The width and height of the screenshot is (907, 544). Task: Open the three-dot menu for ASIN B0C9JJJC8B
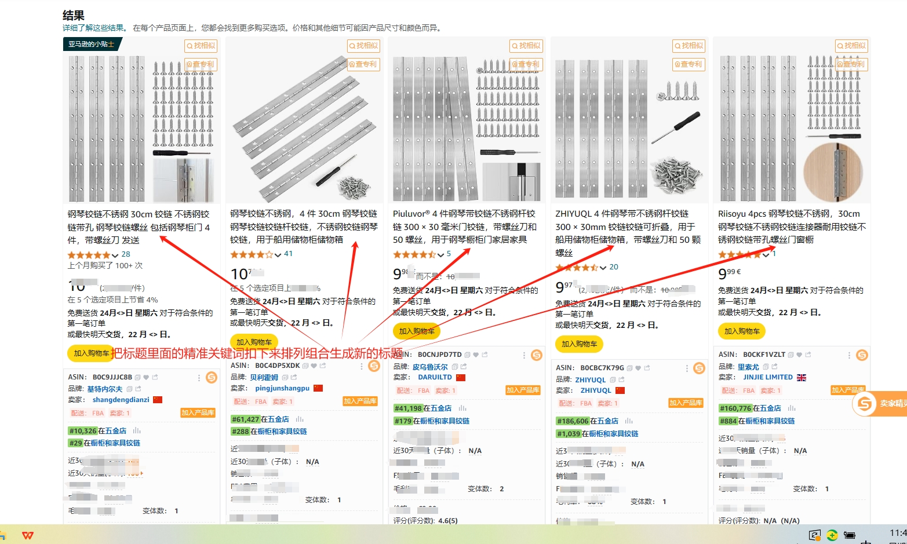point(199,378)
